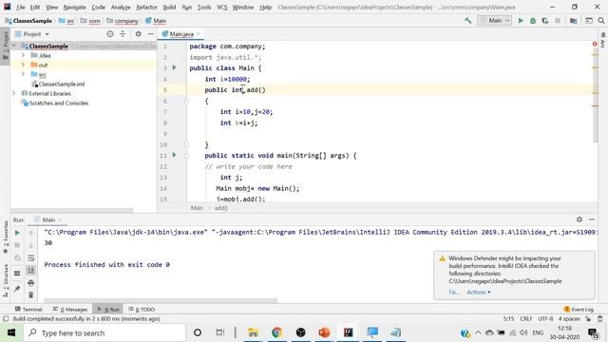Image resolution: width=608 pixels, height=342 pixels.
Task: Open Chrome from the taskbar
Action: coord(276,332)
